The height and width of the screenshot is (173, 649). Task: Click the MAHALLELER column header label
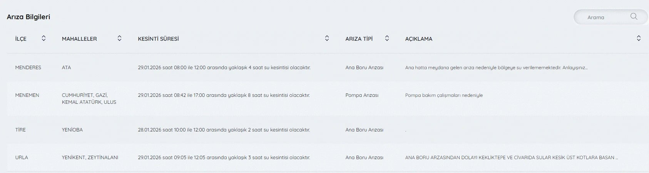(79, 39)
